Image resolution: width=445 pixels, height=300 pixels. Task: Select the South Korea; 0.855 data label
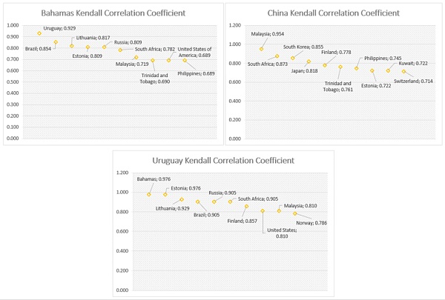(x=301, y=46)
